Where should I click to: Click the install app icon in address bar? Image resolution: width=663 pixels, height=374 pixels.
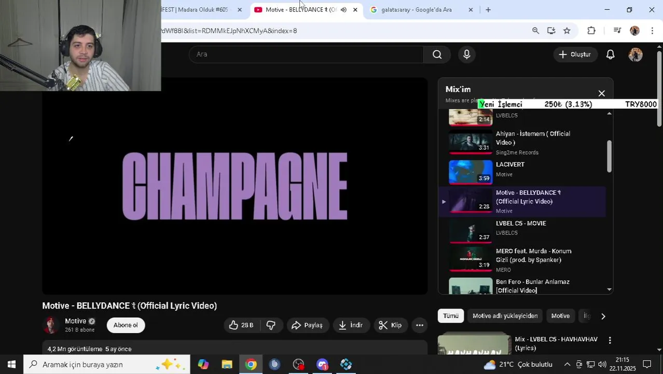pos(551,31)
